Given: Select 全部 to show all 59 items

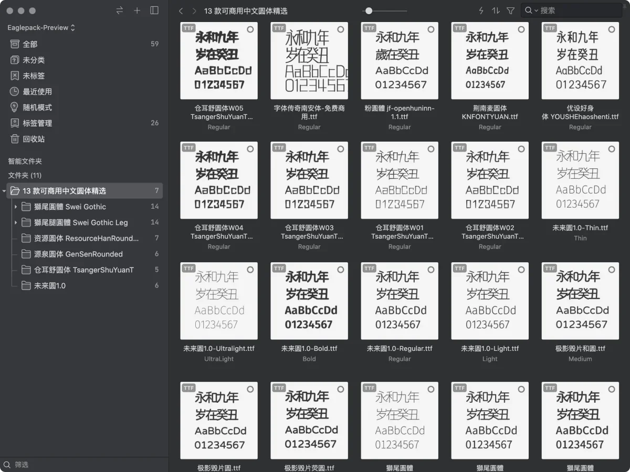Looking at the screenshot, I should coord(31,44).
